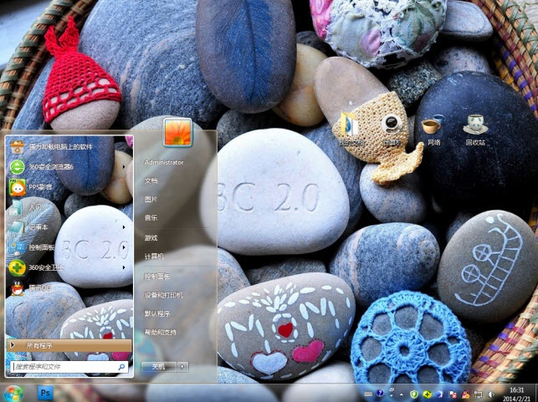The width and height of the screenshot is (538, 402).
Task: Click the keyboard input method tray icon
Action: [x=368, y=394]
